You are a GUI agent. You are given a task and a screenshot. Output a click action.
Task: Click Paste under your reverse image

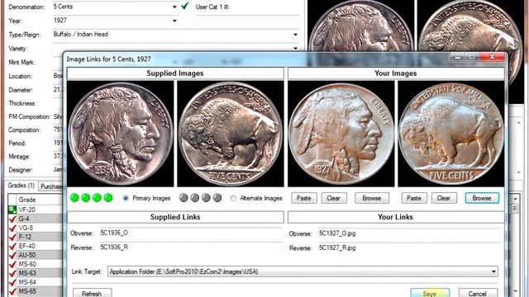(414, 198)
